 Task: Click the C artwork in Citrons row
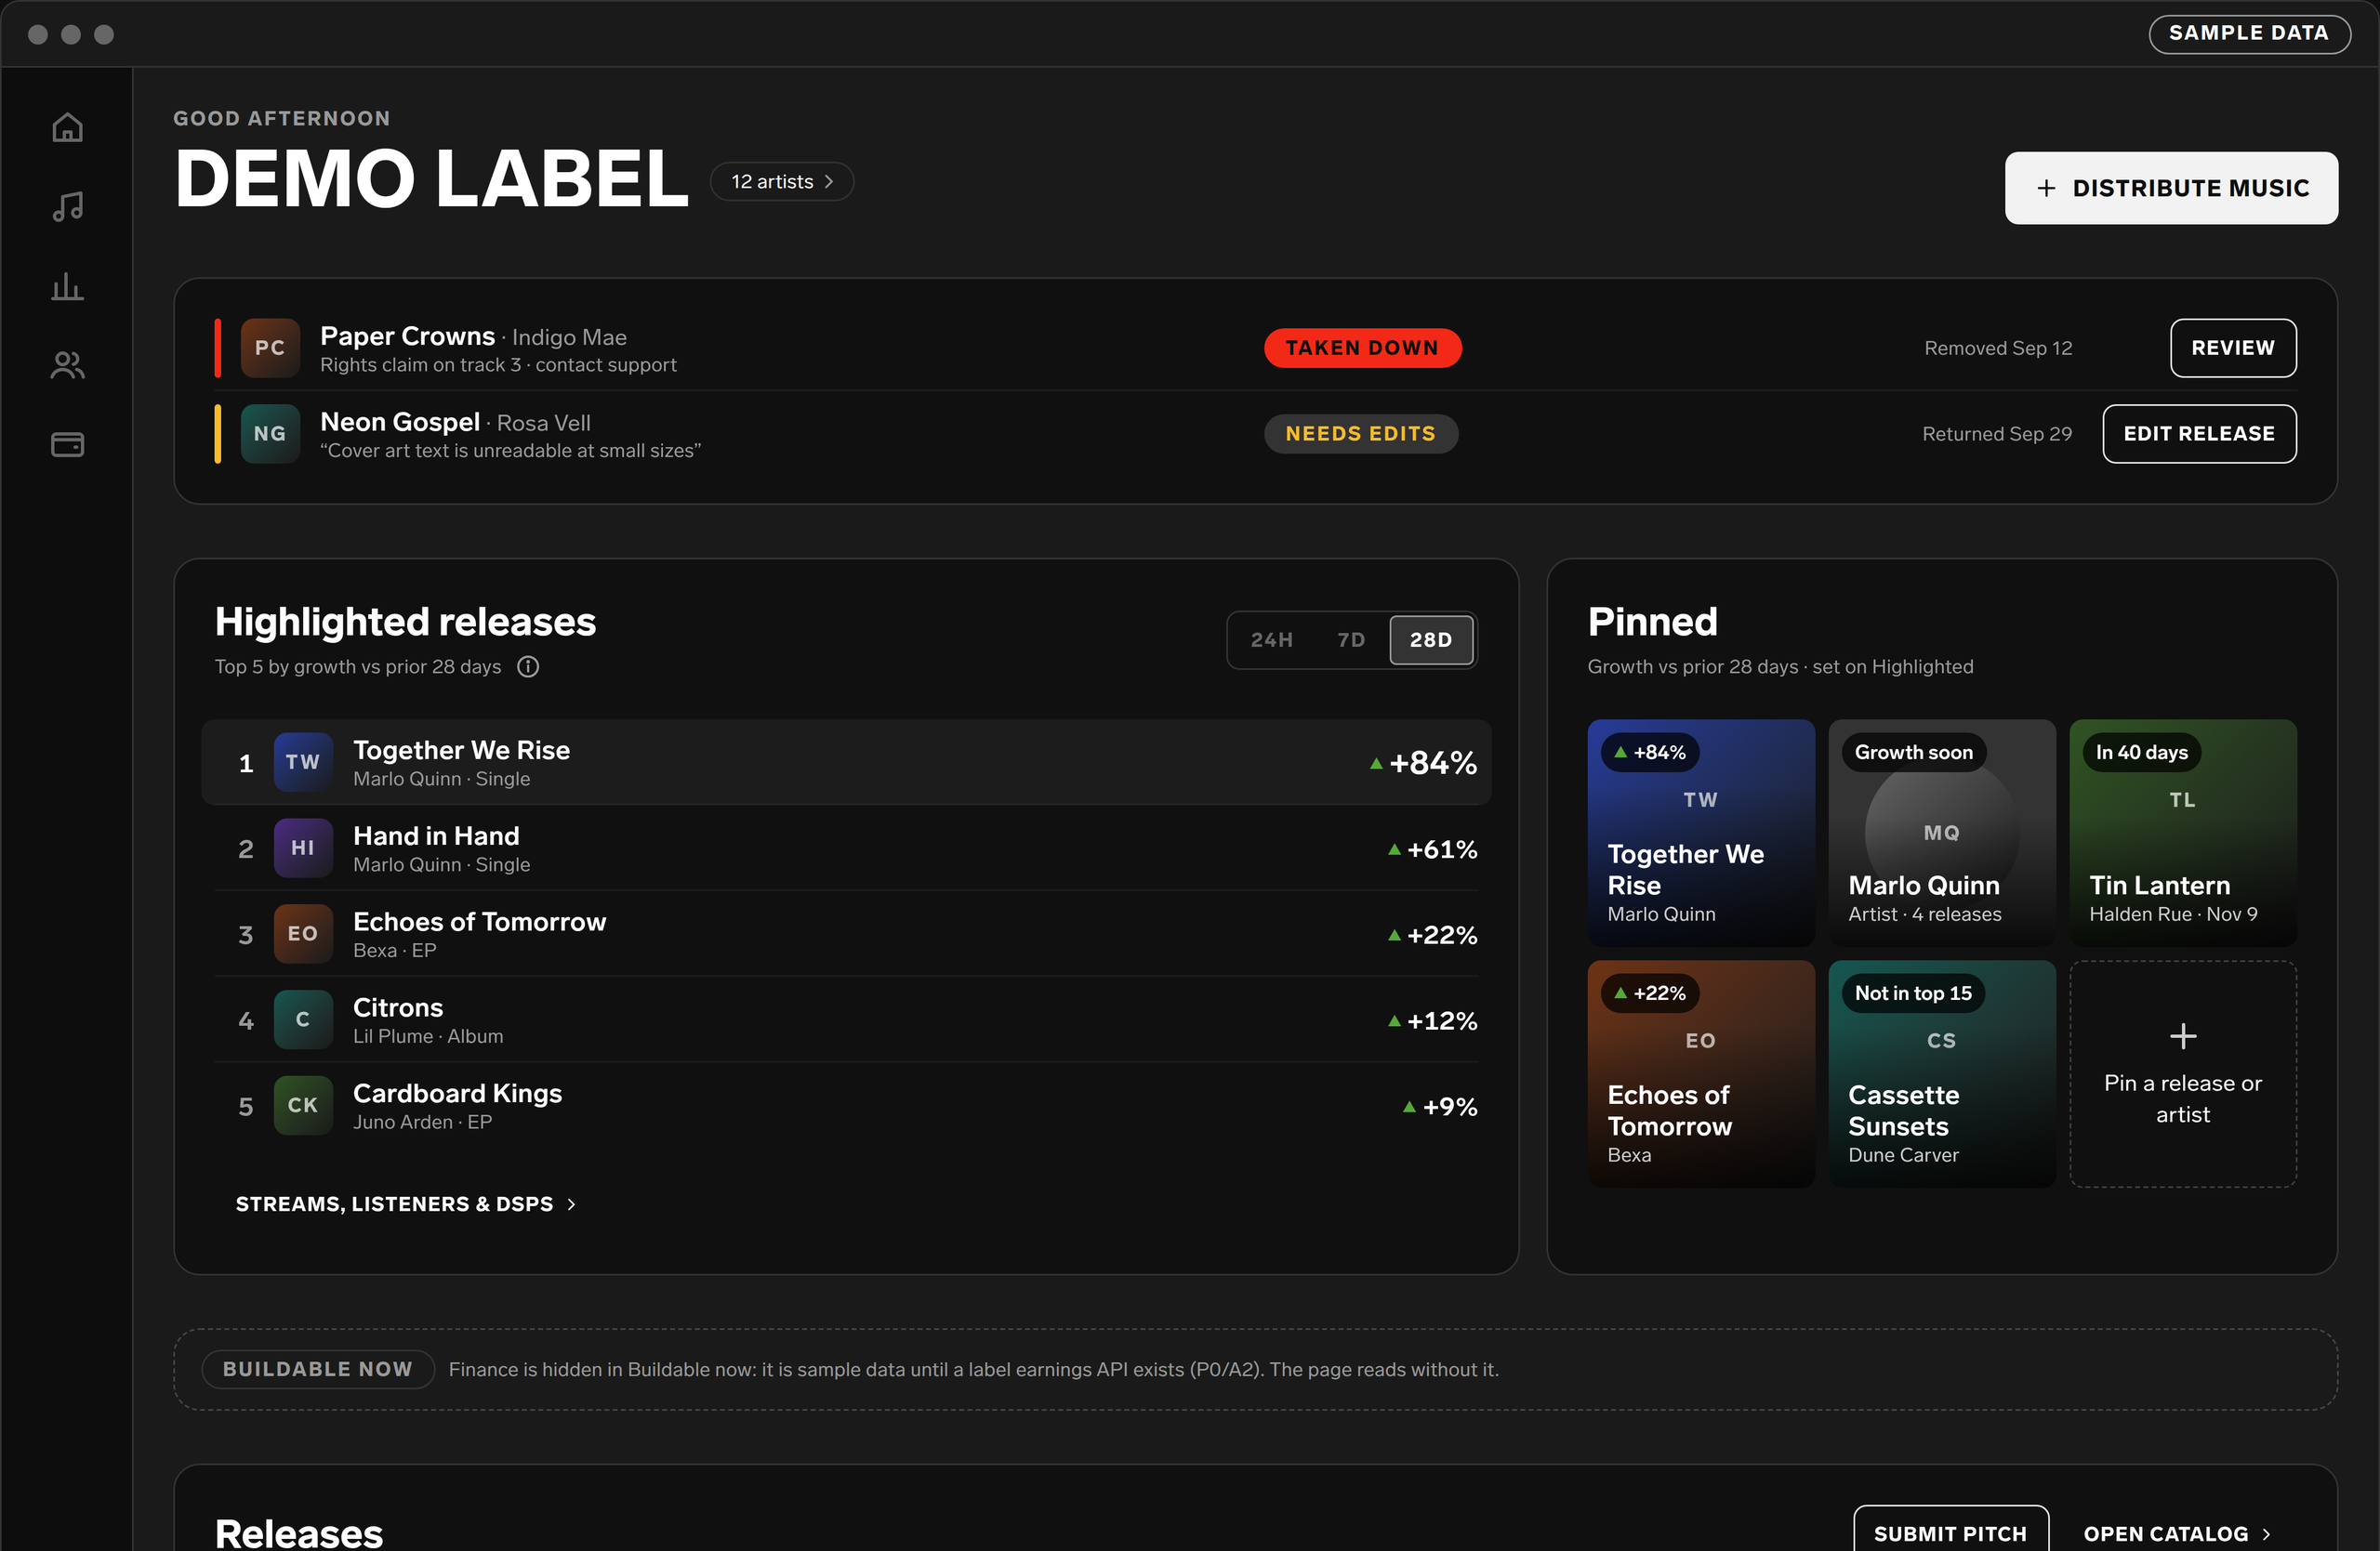point(303,1020)
